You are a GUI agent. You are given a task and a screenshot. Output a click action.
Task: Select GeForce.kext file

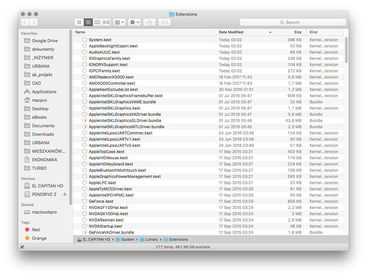209,201
